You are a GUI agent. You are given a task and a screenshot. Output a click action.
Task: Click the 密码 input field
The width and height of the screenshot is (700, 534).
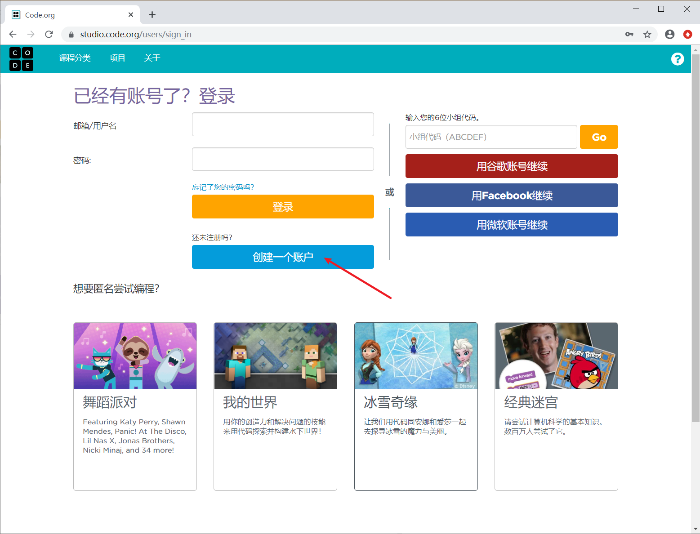pos(283,159)
